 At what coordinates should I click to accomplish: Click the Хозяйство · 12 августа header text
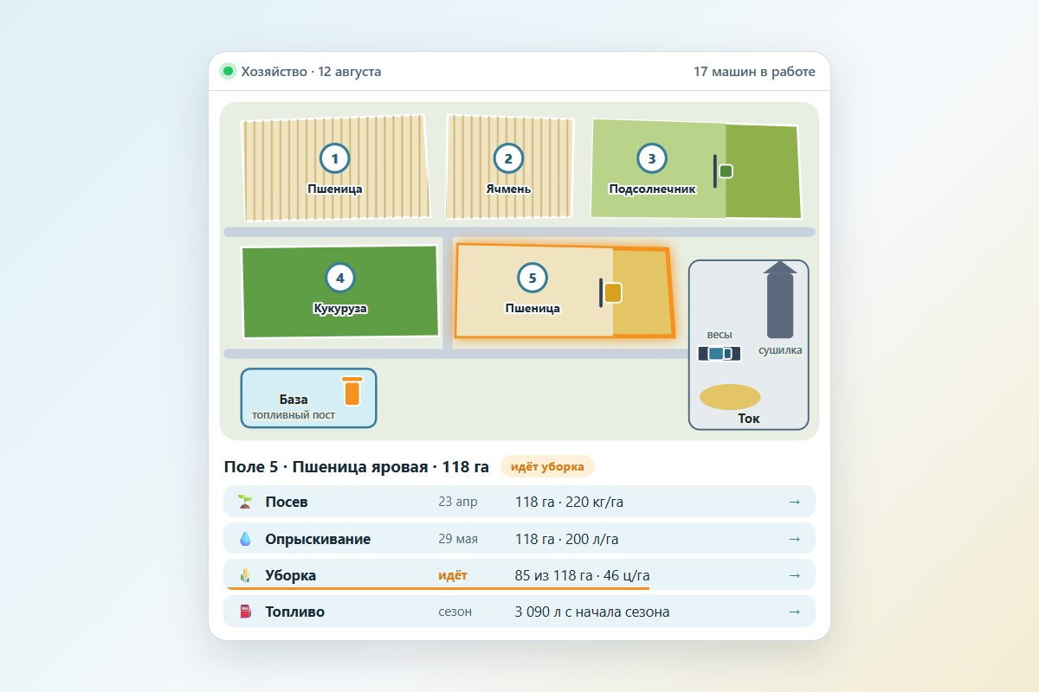pyautogui.click(x=311, y=72)
